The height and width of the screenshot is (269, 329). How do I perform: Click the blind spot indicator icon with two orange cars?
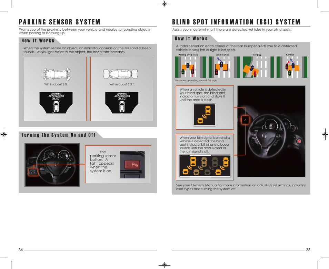pyautogui.click(x=205, y=115)
